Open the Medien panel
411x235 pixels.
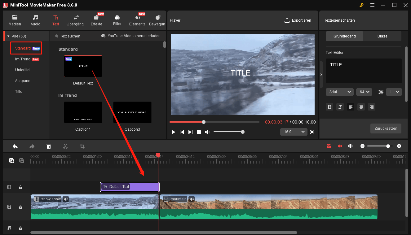15,20
